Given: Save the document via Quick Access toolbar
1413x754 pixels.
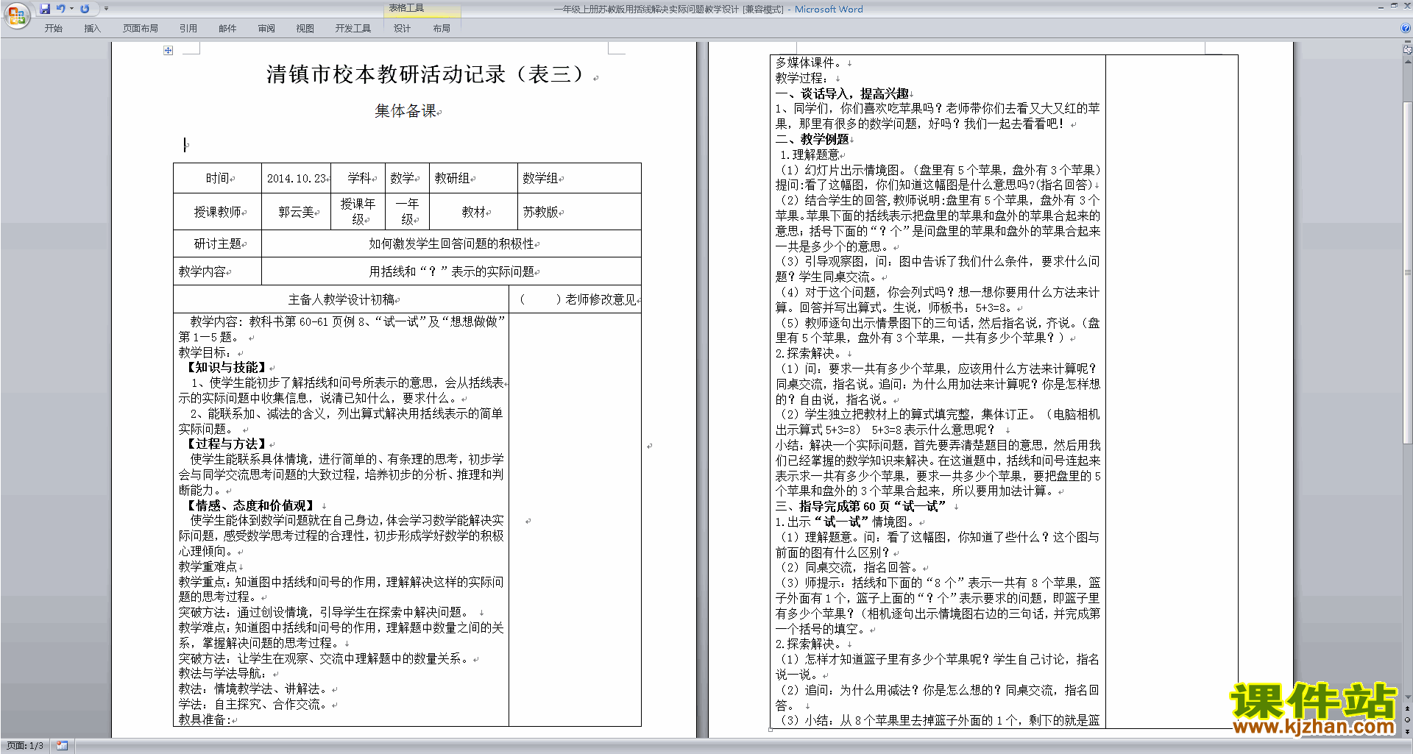Looking at the screenshot, I should pyautogui.click(x=45, y=9).
